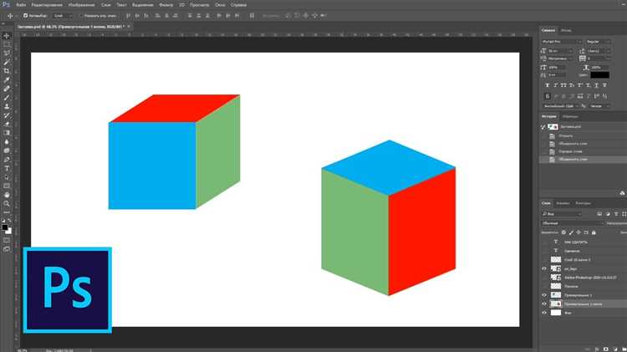Image resolution: width=627 pixels, height=352 pixels.
Task: Open the text color swatch
Action: pyautogui.click(x=599, y=74)
